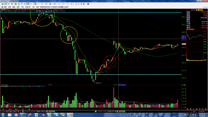208x117 pixels.
Task: Open the red lightning app on the taskbar
Action: tap(30, 115)
